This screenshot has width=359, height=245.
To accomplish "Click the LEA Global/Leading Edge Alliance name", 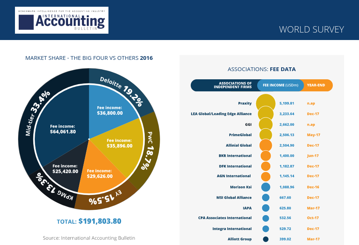I will click(x=221, y=114).
